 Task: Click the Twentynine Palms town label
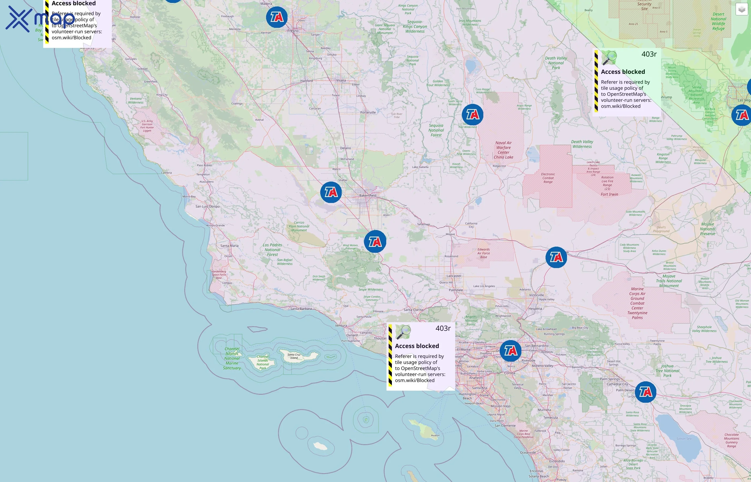tap(657, 342)
